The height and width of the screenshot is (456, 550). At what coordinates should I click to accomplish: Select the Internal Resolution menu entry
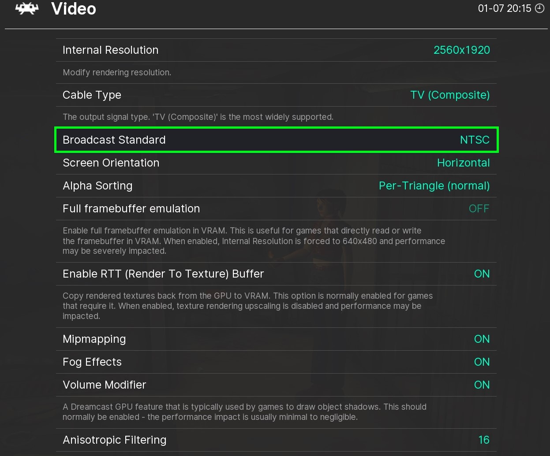pyautogui.click(x=110, y=50)
